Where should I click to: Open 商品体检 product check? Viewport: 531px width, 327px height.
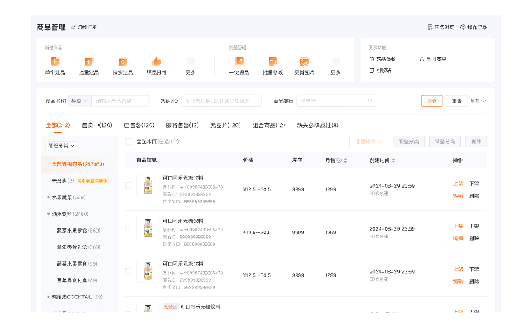tap(382, 59)
